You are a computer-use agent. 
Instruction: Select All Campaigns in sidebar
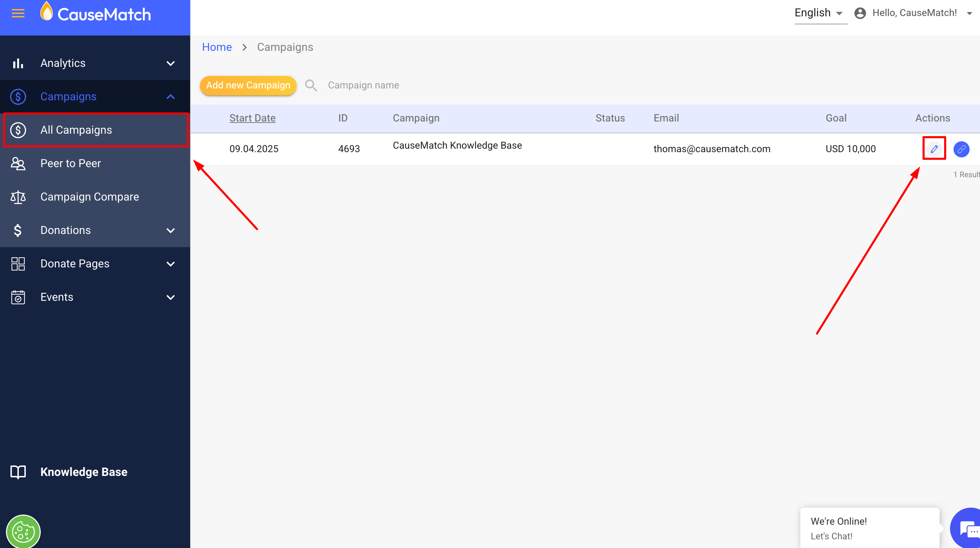tap(76, 130)
